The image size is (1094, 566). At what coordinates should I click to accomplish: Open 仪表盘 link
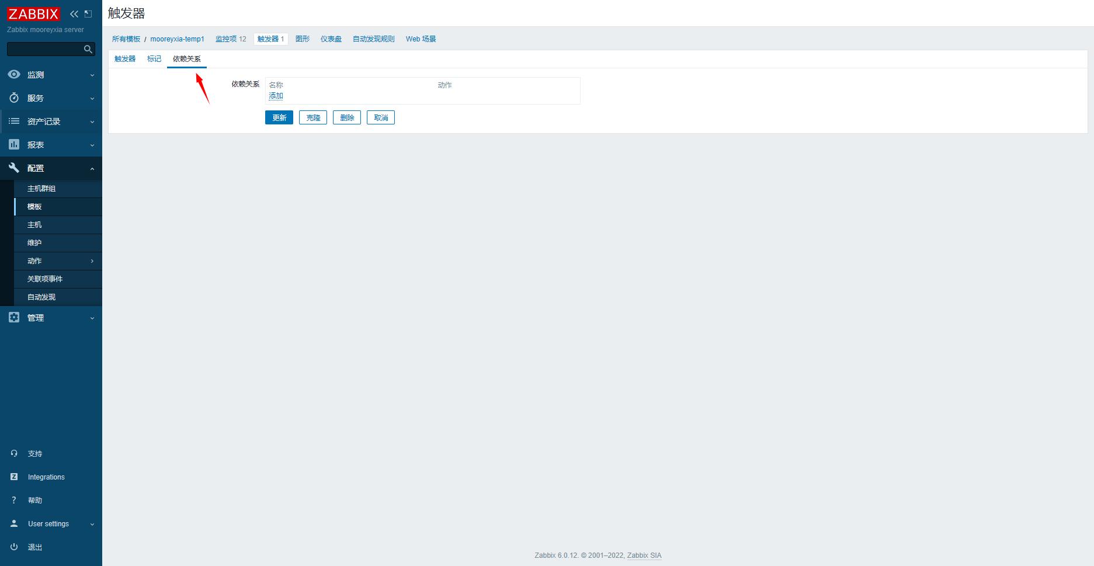(331, 39)
